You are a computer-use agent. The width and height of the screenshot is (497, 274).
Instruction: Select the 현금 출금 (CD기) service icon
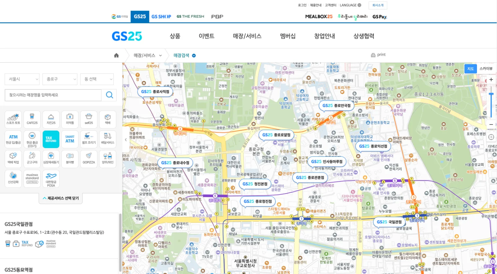32,139
